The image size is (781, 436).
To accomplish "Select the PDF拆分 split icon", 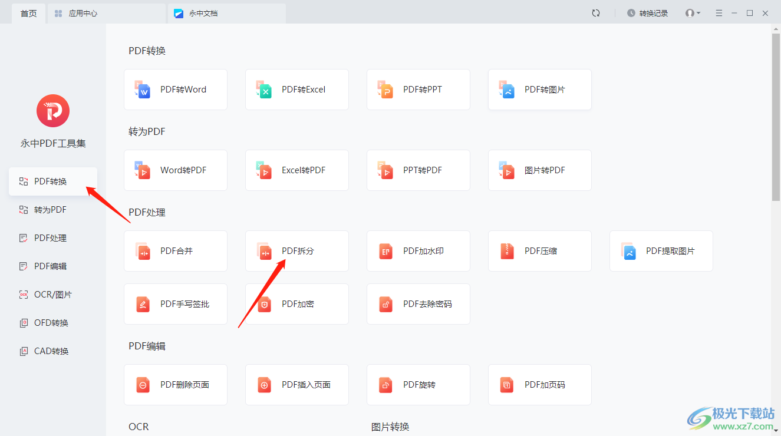I will [264, 251].
